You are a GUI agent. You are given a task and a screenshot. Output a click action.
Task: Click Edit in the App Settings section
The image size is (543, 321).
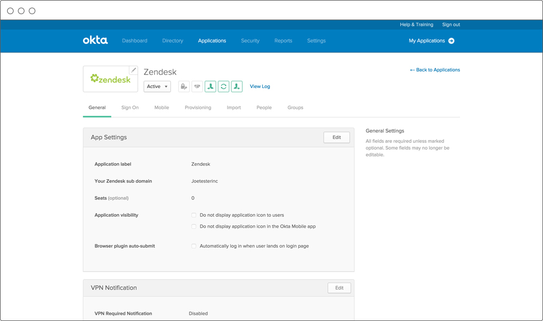(337, 137)
